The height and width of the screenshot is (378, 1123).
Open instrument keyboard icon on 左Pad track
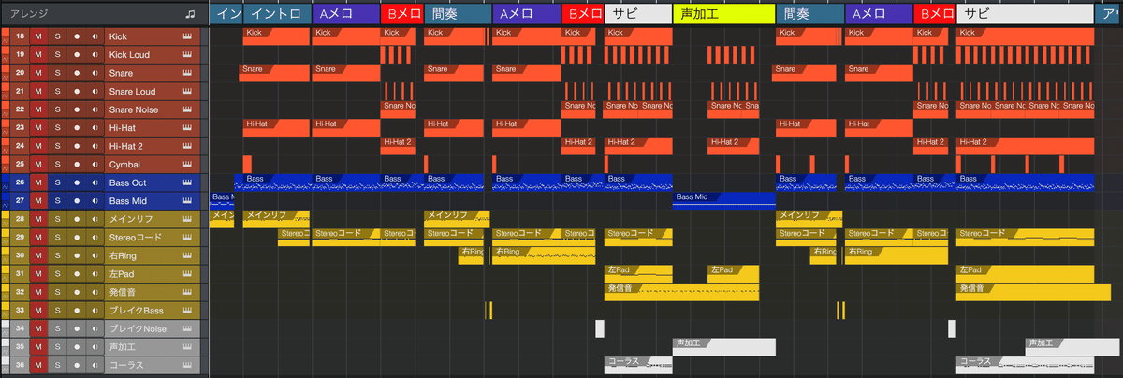coord(186,274)
